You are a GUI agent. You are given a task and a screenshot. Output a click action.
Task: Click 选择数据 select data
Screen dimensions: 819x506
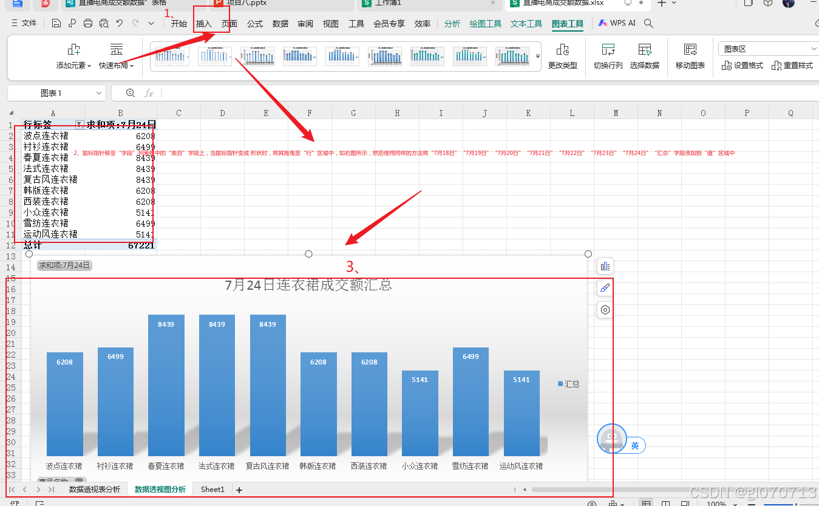[x=645, y=56]
